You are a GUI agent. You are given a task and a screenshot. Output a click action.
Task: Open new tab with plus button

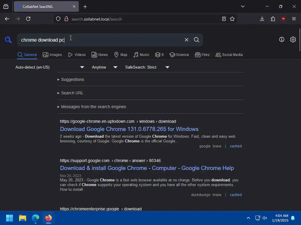(x=85, y=7)
